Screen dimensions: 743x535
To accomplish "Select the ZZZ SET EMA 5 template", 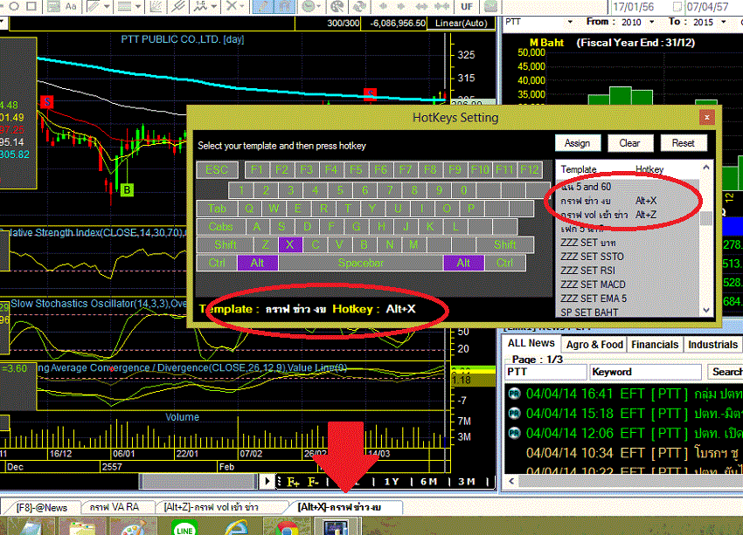I will (628, 298).
